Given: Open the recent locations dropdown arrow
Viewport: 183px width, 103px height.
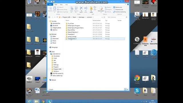Looking at the screenshot, I should (55, 17).
